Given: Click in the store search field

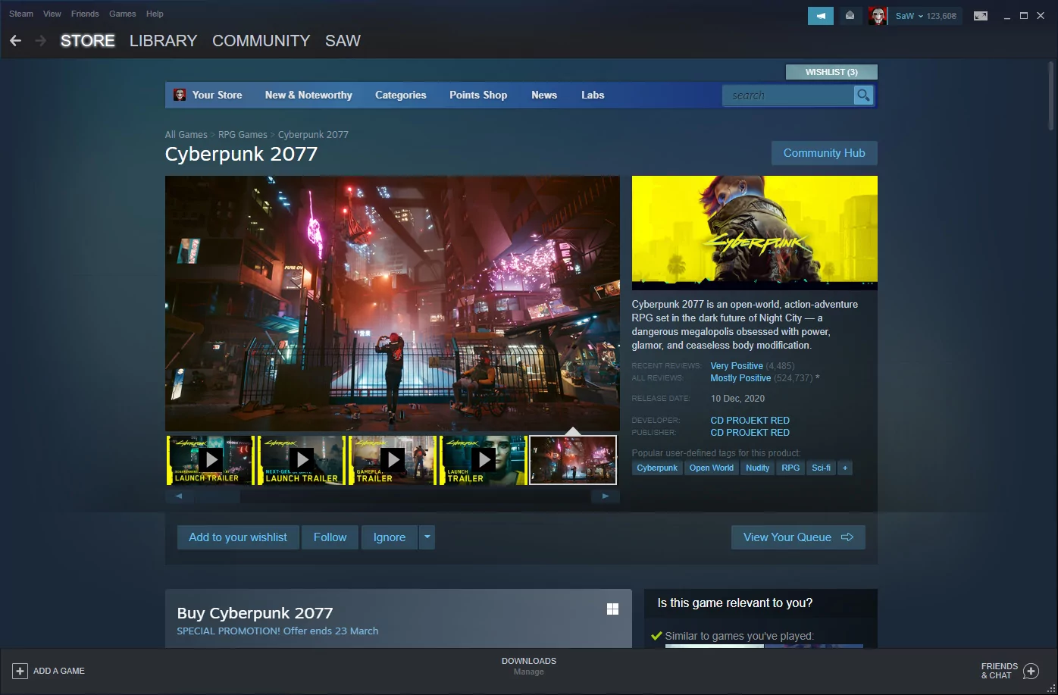Looking at the screenshot, I should (788, 95).
